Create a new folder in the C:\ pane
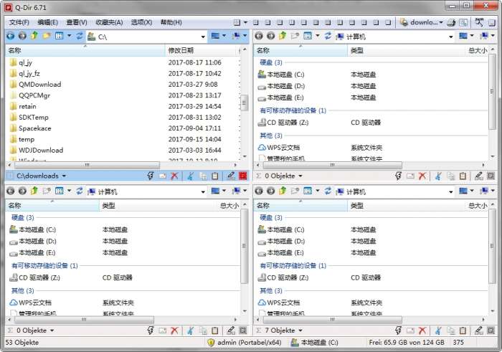Screen dimensions: 502x352 (x=47, y=36)
